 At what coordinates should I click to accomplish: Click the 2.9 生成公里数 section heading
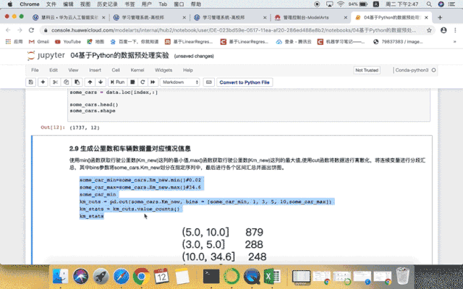(x=130, y=149)
